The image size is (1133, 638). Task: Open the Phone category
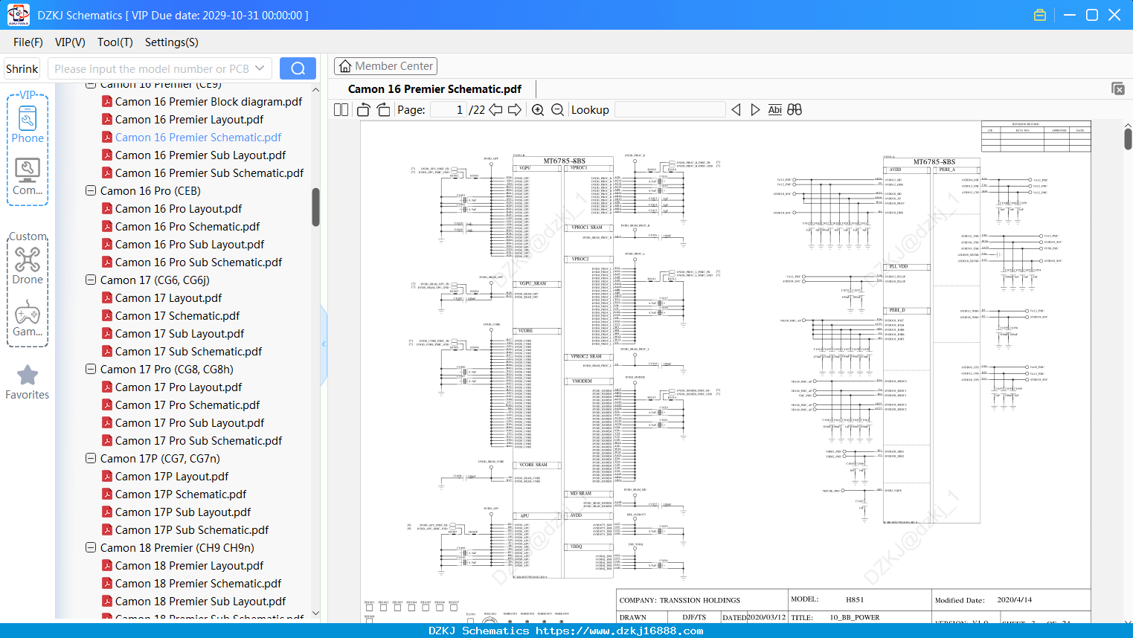tap(28, 123)
